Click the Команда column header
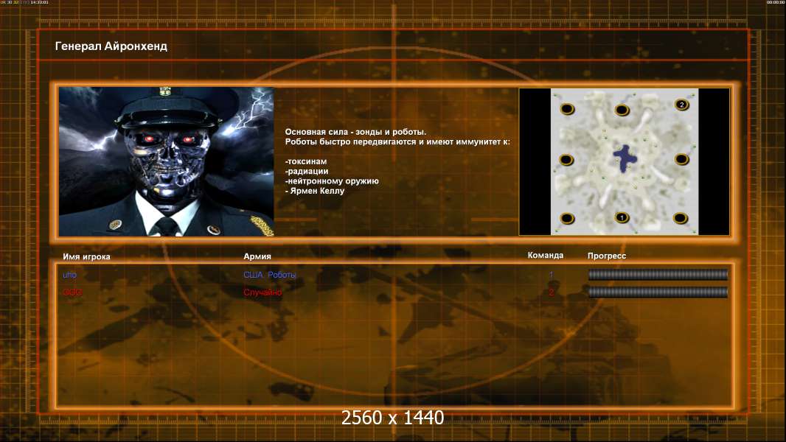 pyautogui.click(x=546, y=256)
